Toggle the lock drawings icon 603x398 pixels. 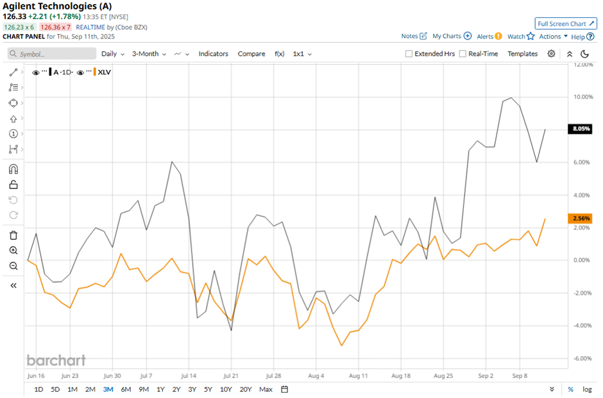tap(13, 185)
